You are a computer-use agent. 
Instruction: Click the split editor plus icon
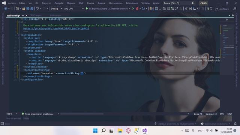tap(227, 19)
